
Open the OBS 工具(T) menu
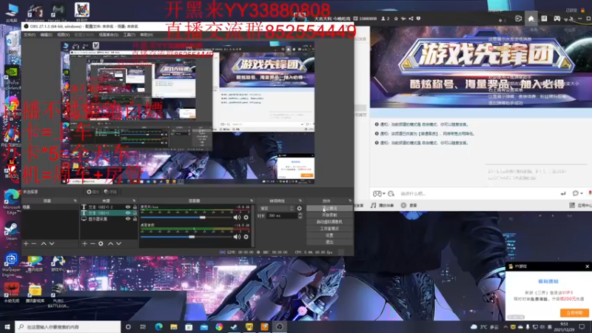(x=129, y=35)
